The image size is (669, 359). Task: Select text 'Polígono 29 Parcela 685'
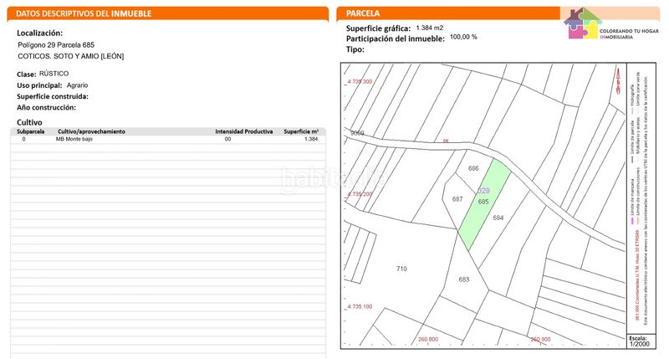pos(56,45)
